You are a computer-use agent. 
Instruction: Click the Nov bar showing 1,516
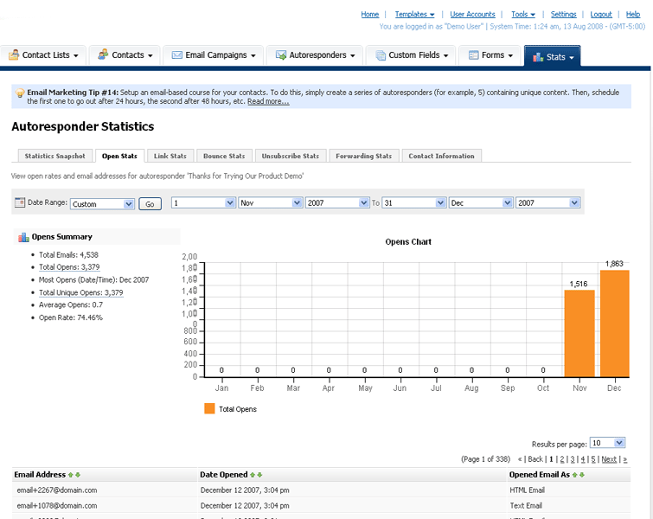coord(579,333)
